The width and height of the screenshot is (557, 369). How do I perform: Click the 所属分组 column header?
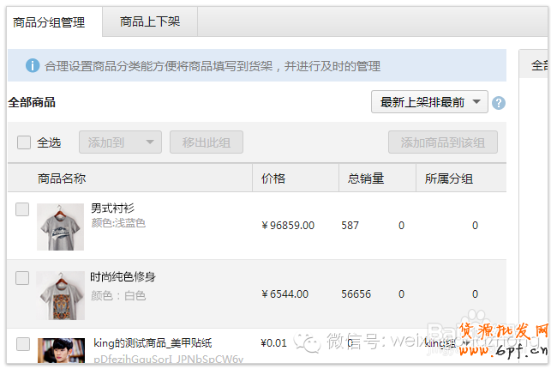coord(449,178)
